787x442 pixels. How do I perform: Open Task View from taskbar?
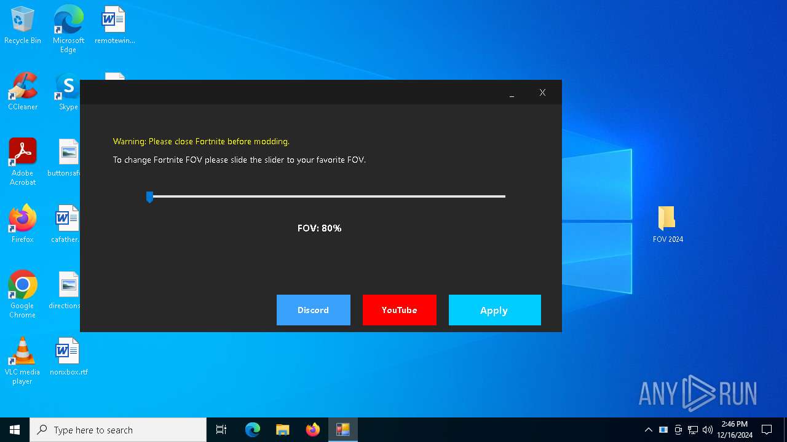coord(221,430)
